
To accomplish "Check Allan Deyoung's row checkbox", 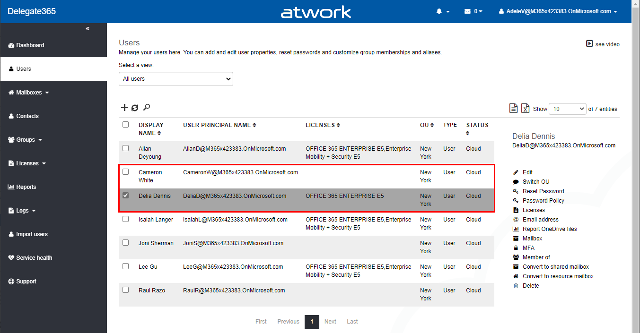I will coord(125,148).
